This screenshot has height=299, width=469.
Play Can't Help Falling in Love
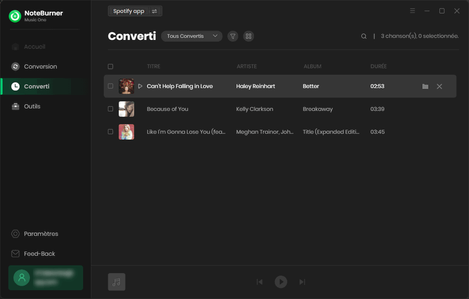tap(140, 86)
